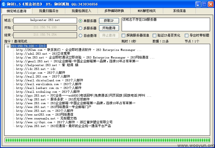Click the 节点：1个 status label
Image resolution: width=215 pixels, height=148 pixels.
point(192,41)
